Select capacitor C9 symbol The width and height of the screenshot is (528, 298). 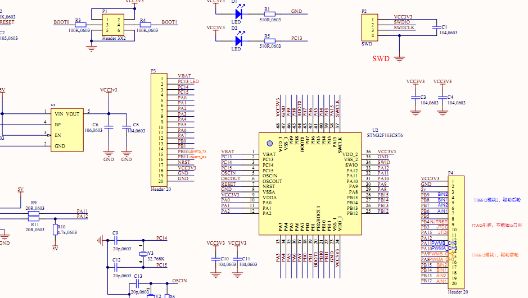115,240
